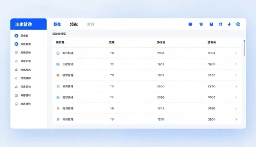Click the gray icon in the row ending 2100
256x147 pixels.
tap(58, 119)
